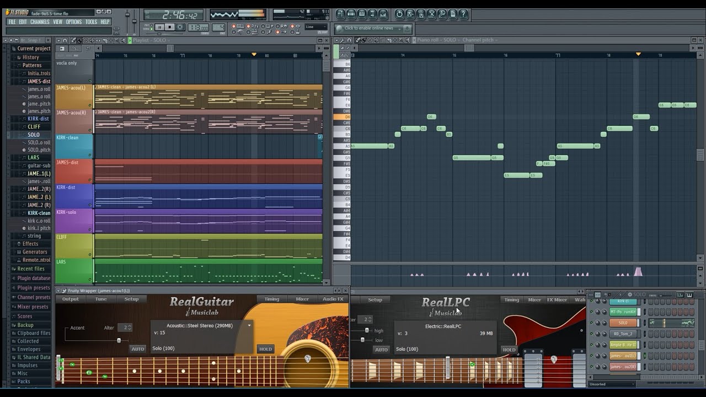Viewport: 706px width, 397px height.
Task: Select SOLO pattern in browser
Action: (x=34, y=135)
